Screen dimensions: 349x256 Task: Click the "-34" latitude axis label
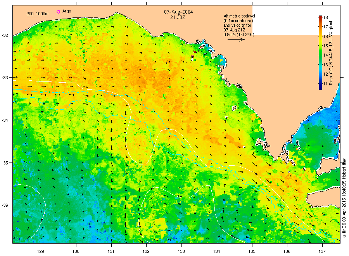point(5,120)
